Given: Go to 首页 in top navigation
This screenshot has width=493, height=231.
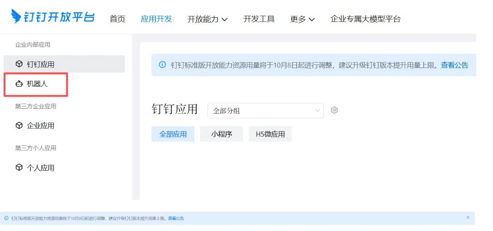Looking at the screenshot, I should coord(117,19).
